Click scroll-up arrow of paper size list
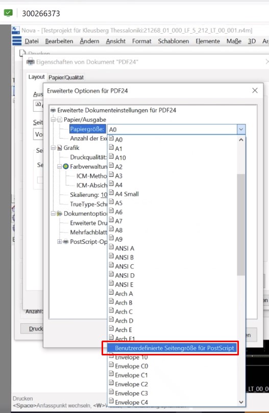This screenshot has height=413, width=269. tap(241, 140)
